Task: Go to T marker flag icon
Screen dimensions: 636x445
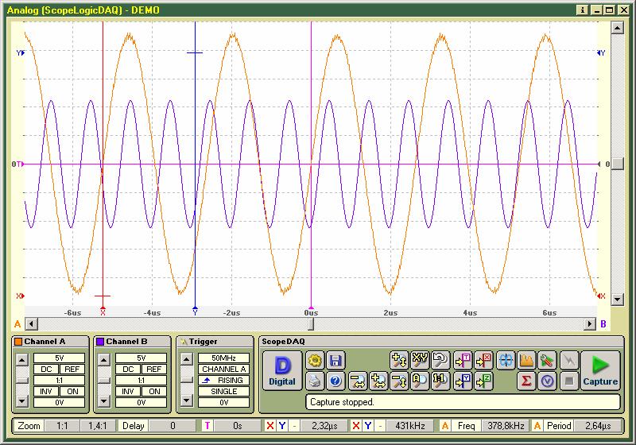Action: click(x=463, y=360)
